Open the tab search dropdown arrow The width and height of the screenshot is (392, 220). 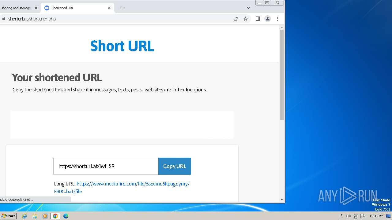point(249,8)
